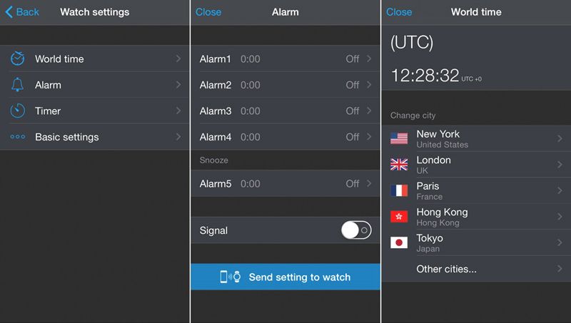Expand Alarm5 snooze row chevron
The height and width of the screenshot is (323, 571).
tap(369, 183)
